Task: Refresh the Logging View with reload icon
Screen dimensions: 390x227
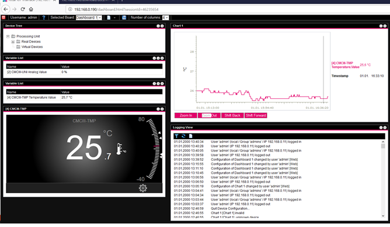Action: pos(183,136)
